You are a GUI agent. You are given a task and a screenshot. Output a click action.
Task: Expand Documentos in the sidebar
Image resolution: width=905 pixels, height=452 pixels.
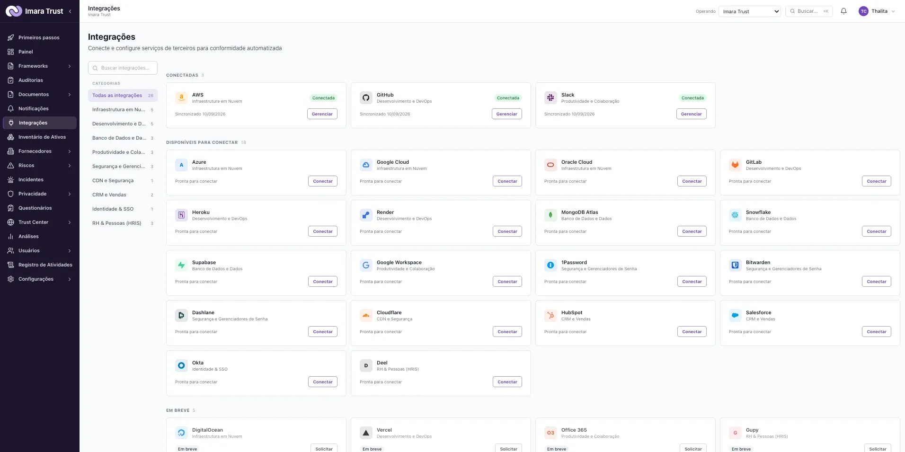click(x=40, y=95)
